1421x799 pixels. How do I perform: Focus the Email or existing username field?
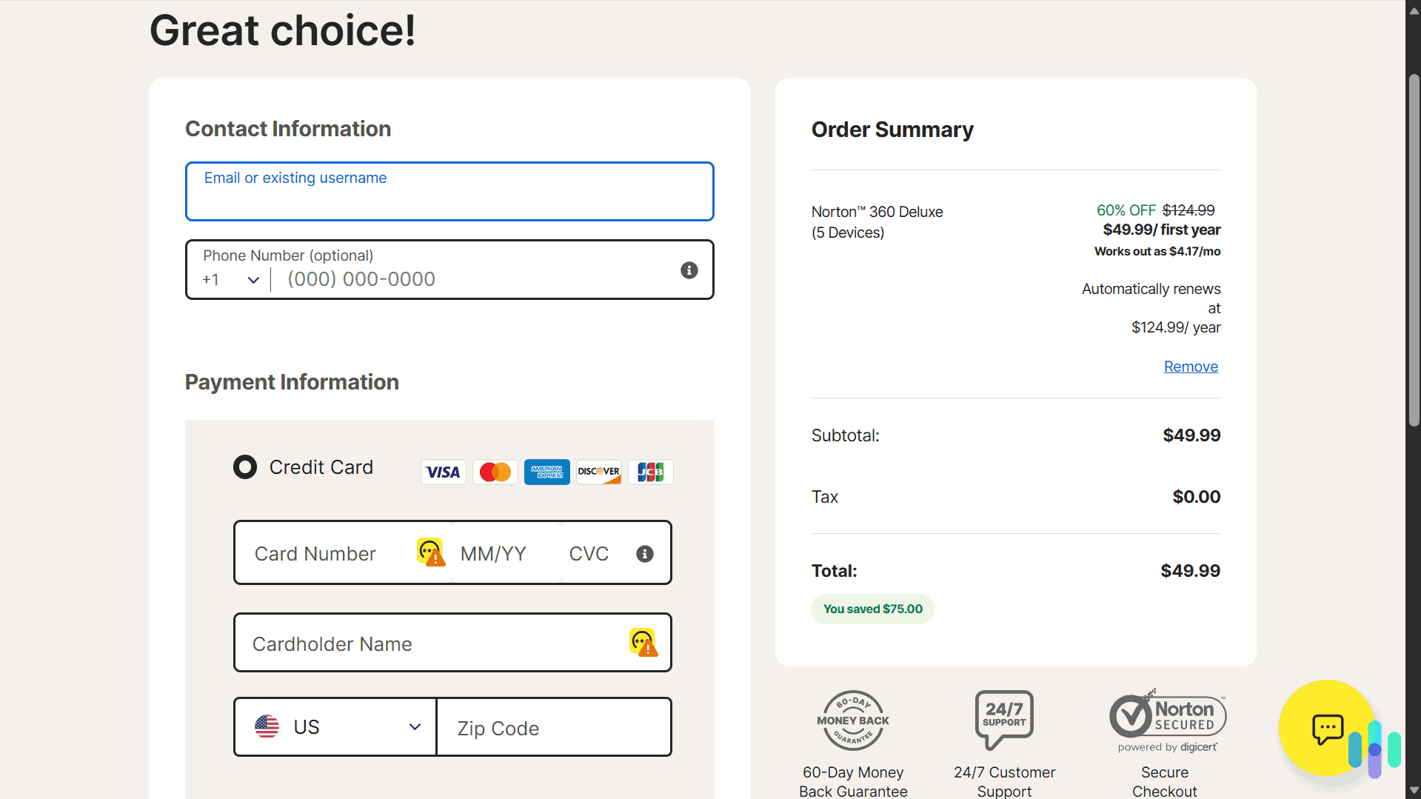click(449, 191)
